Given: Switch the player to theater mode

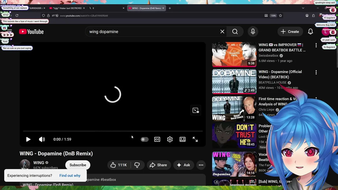Looking at the screenshot, I should [x=182, y=139].
